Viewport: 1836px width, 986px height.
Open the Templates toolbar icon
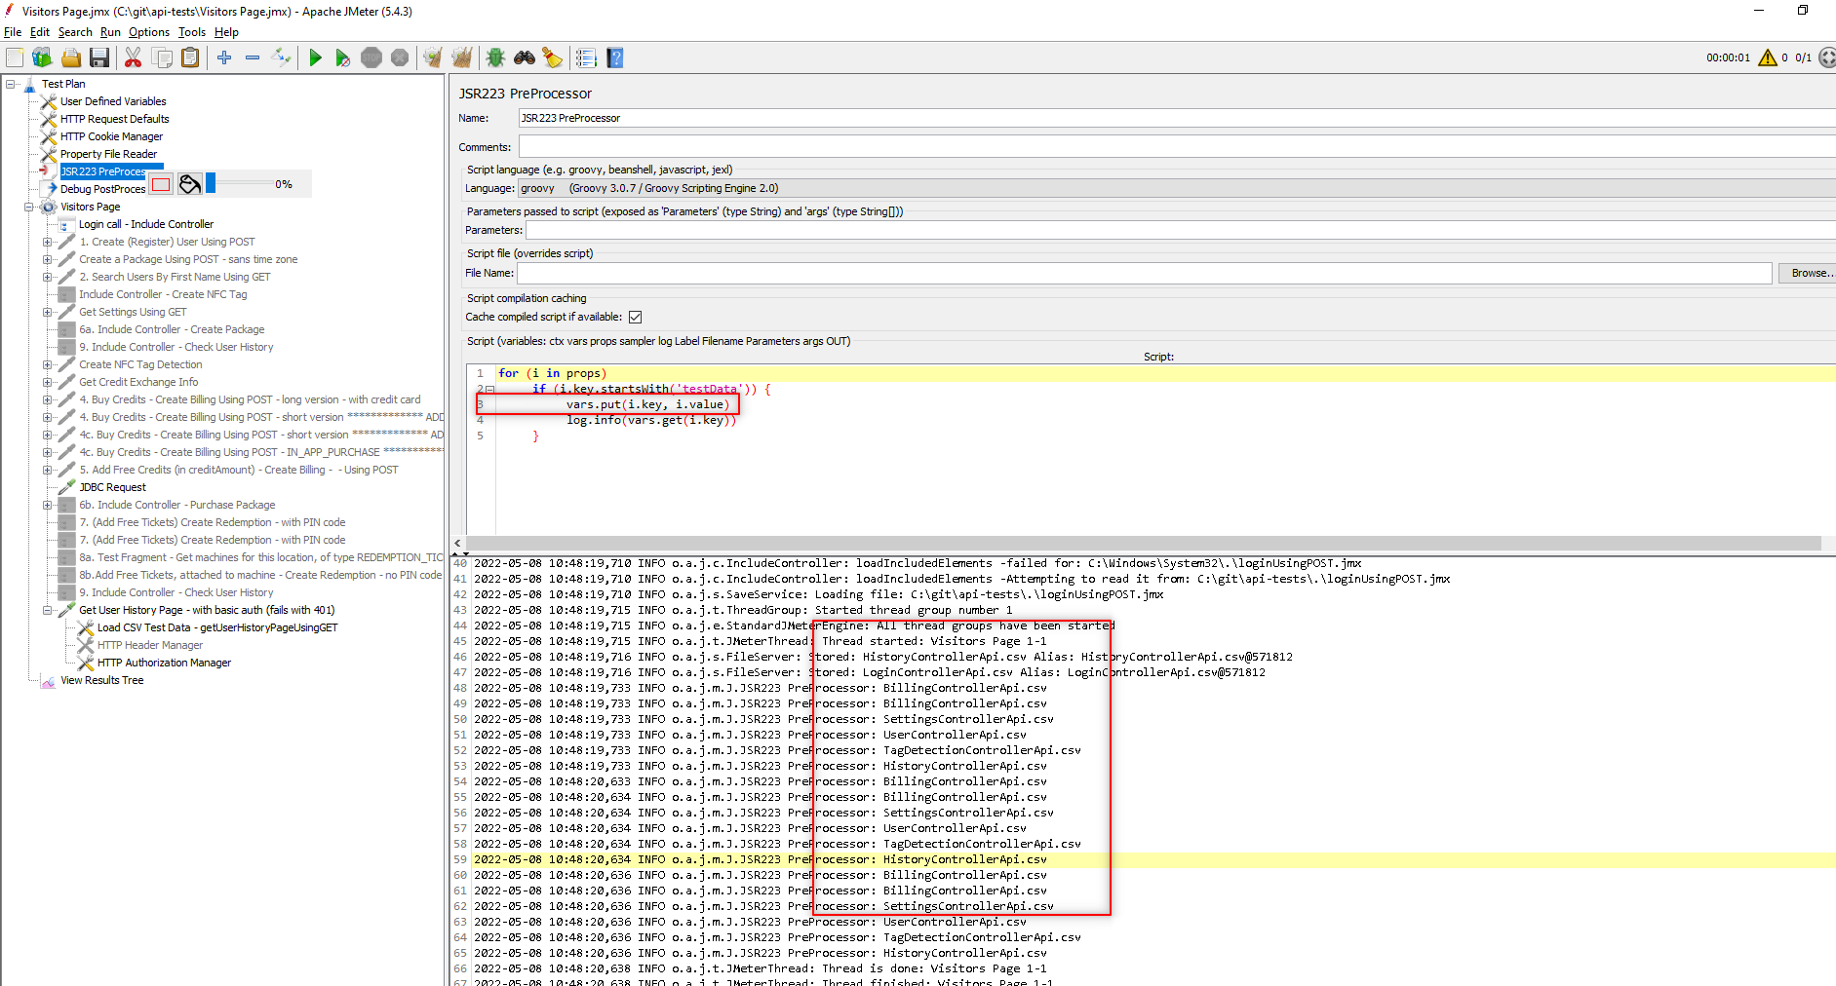tap(42, 58)
